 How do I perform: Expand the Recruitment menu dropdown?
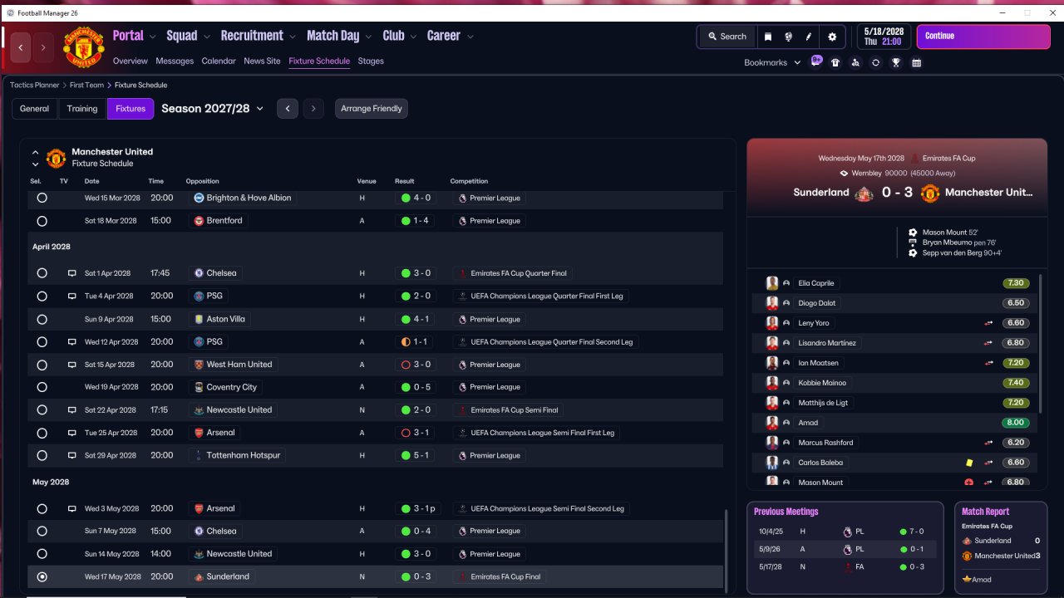point(292,37)
